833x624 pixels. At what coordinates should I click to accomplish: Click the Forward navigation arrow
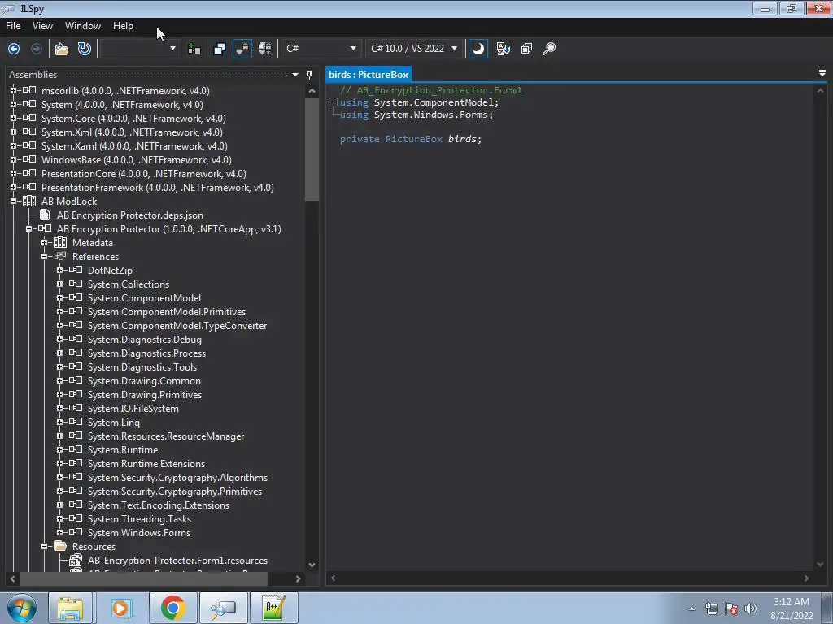click(37, 49)
